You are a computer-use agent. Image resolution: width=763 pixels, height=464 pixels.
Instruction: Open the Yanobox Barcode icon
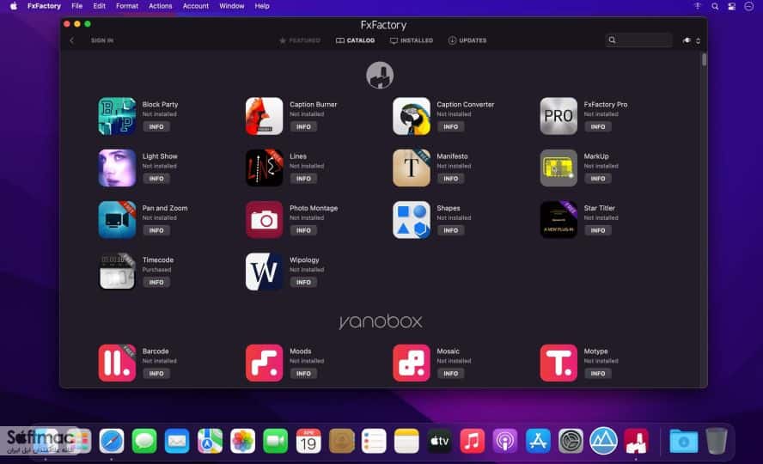[x=117, y=363]
